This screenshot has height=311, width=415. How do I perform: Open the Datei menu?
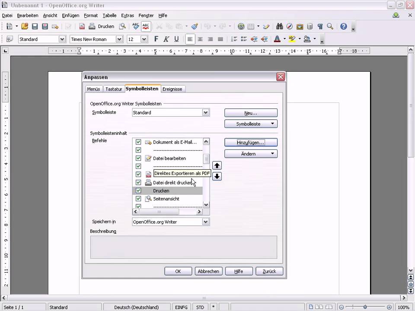[7, 16]
